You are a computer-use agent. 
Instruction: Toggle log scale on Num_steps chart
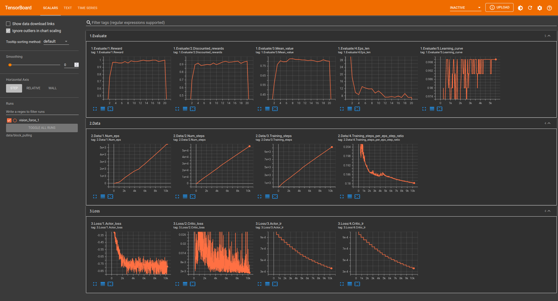tap(185, 197)
